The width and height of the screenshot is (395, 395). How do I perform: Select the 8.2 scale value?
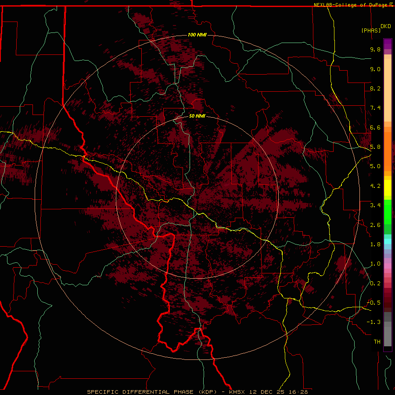[x=375, y=88]
